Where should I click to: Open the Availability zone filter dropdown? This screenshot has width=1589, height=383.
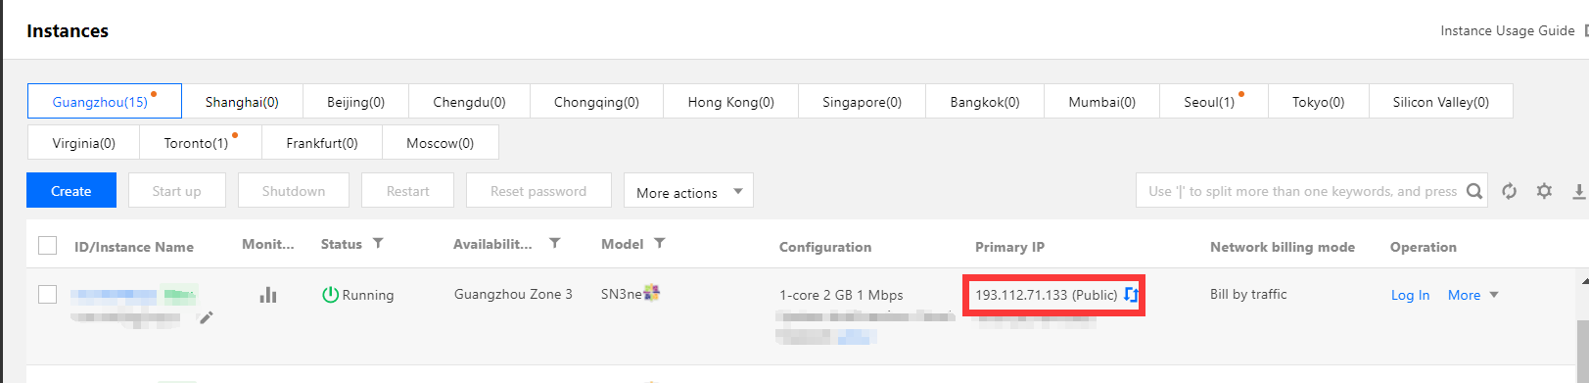pos(554,243)
